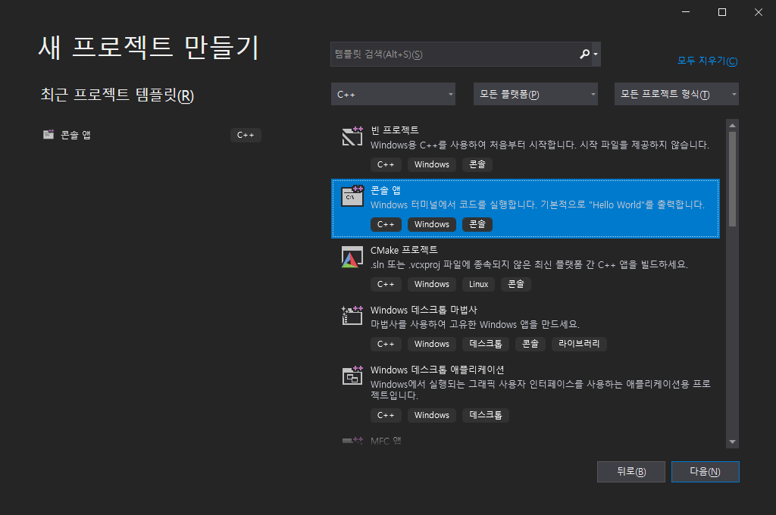Click the template list scrollbar thumb
The image size is (776, 515).
coord(733,179)
